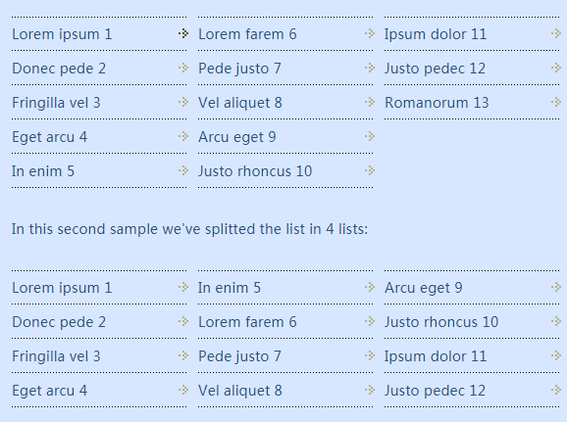The height and width of the screenshot is (422, 567).
Task: Select Justo pedec 12 in the top list
Action: 435,69
